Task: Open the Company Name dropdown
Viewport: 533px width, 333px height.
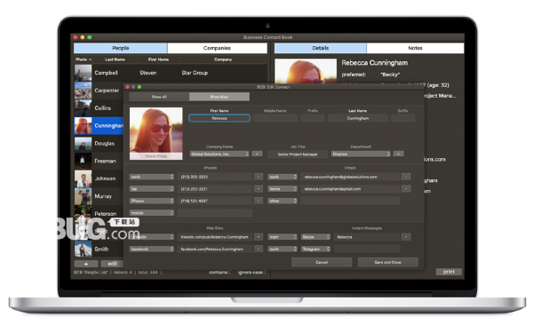Action: (219, 154)
